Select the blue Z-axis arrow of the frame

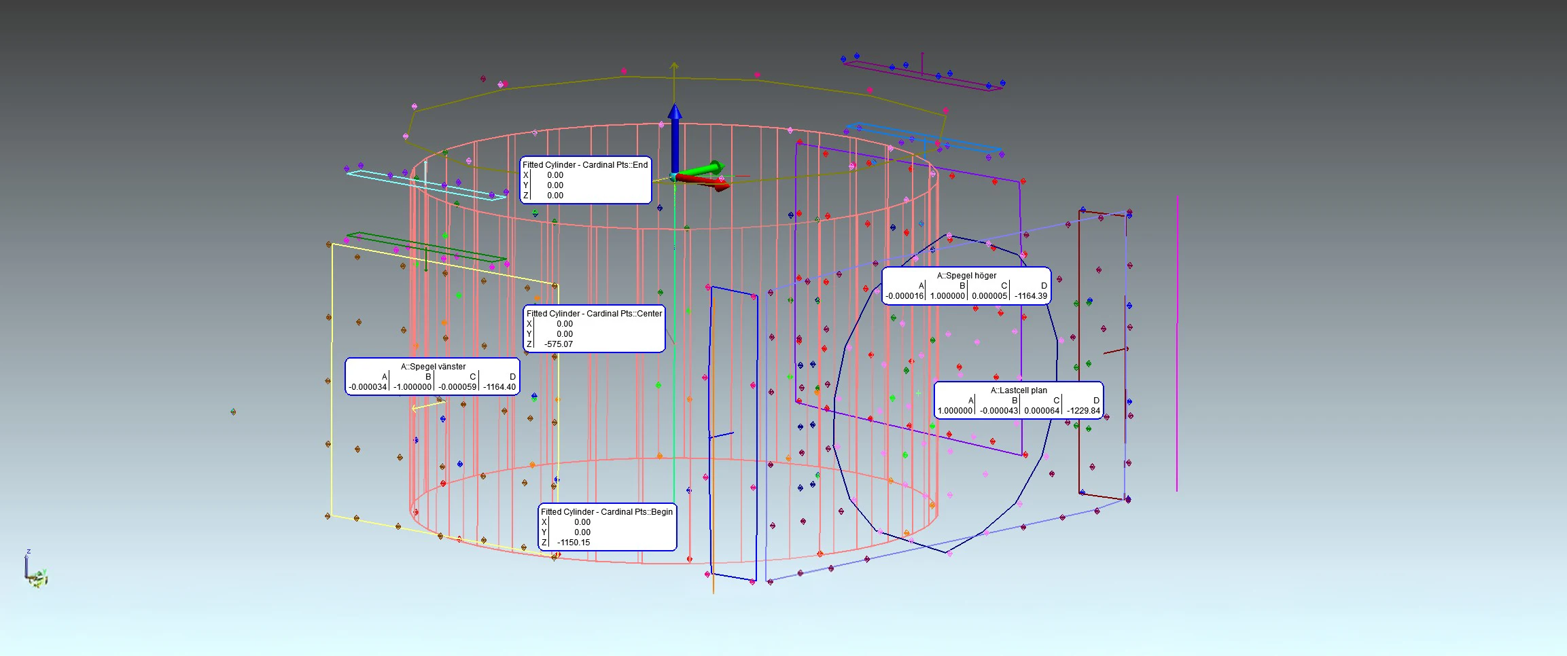pyautogui.click(x=674, y=136)
